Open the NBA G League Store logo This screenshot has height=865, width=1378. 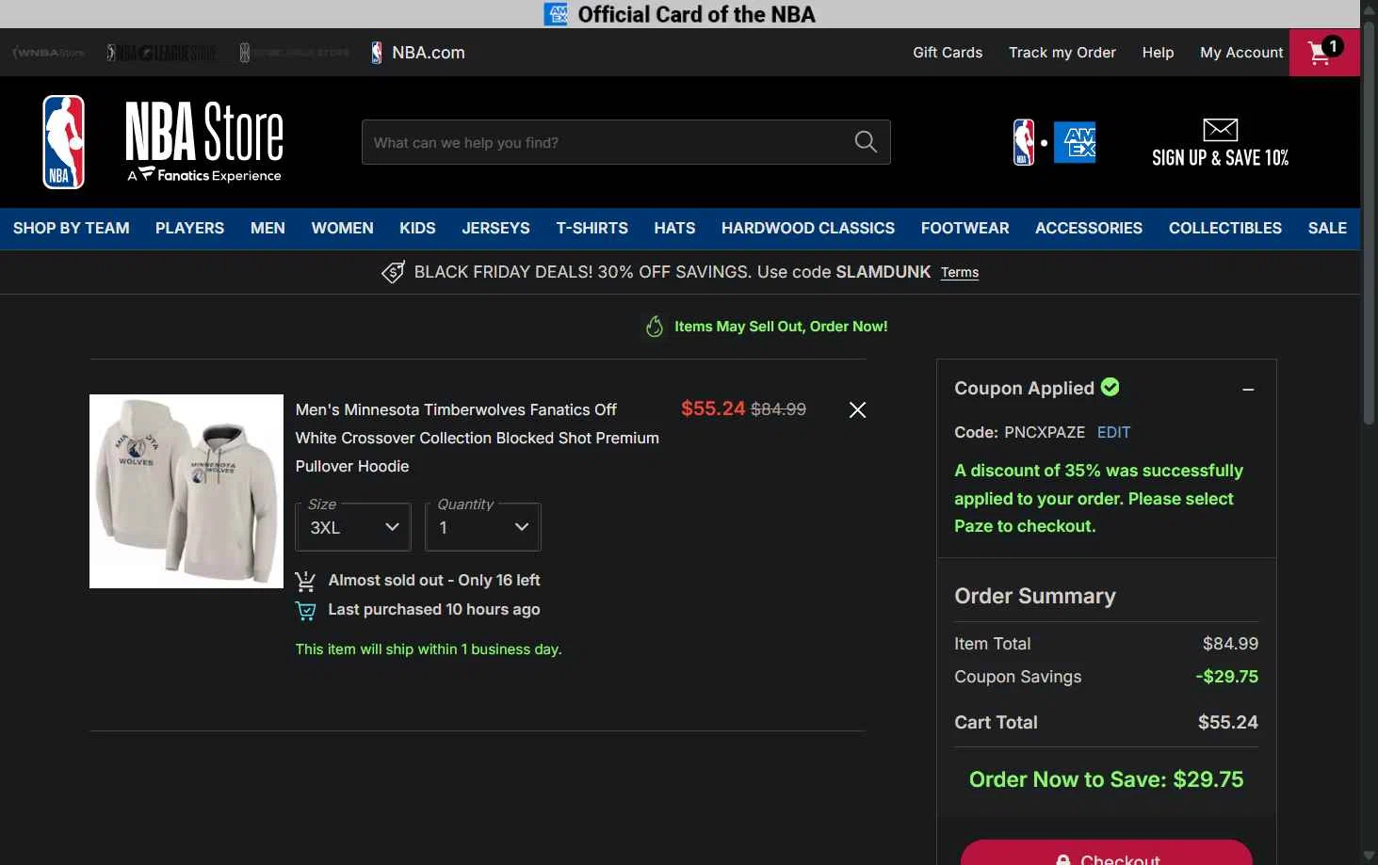point(161,53)
